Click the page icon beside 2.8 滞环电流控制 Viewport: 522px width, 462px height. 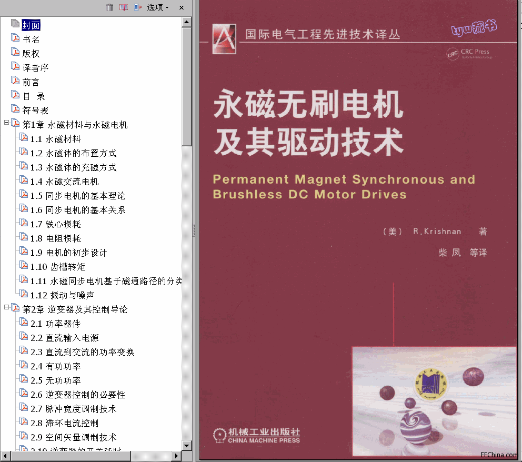pyautogui.click(x=23, y=421)
